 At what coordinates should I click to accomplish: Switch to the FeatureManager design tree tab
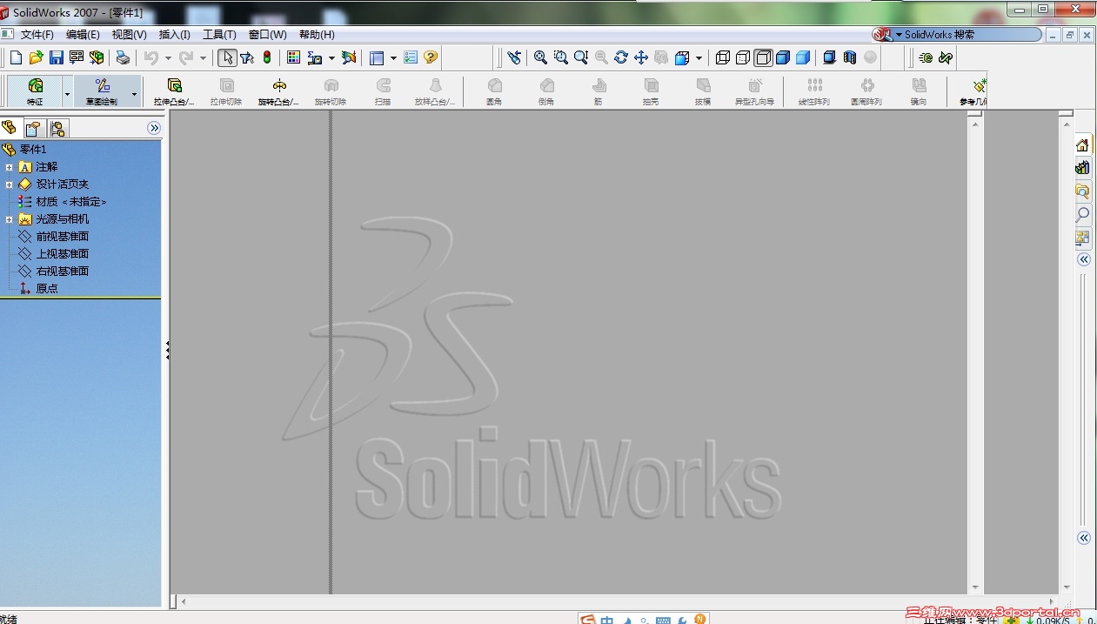point(10,128)
